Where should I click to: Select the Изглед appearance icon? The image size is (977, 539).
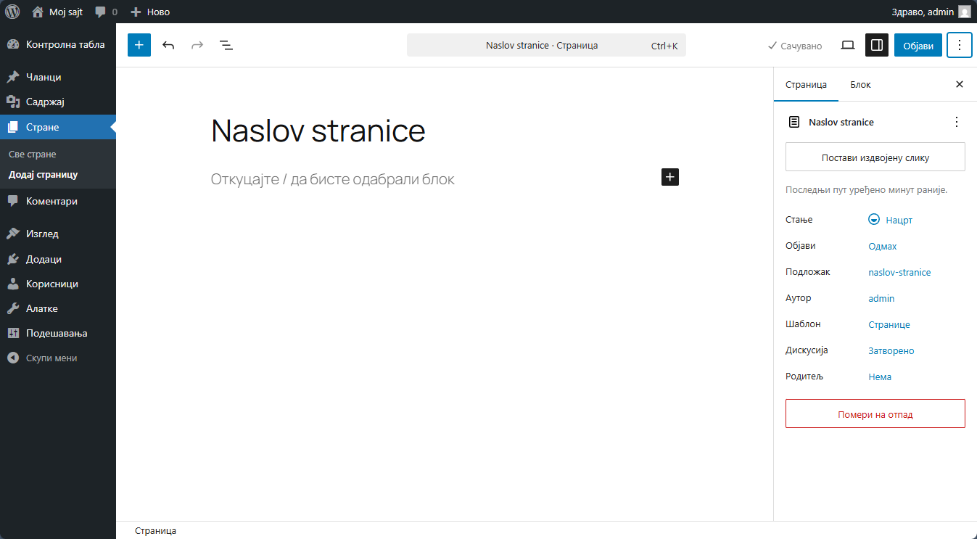[15, 233]
